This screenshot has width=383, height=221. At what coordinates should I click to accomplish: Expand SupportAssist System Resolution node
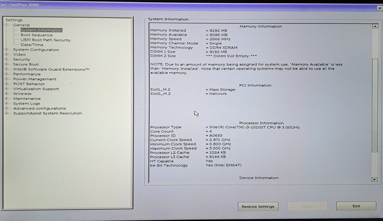point(6,113)
